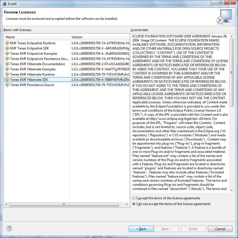Click the Next button
Image resolution: width=238 pixels, height=238 pixels.
point(166,229)
